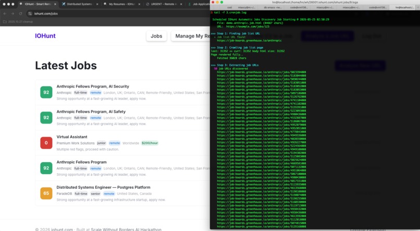Click the https://example.com/jobs/123 URL in terminal
The image size is (420, 231).
[x=248, y=27]
